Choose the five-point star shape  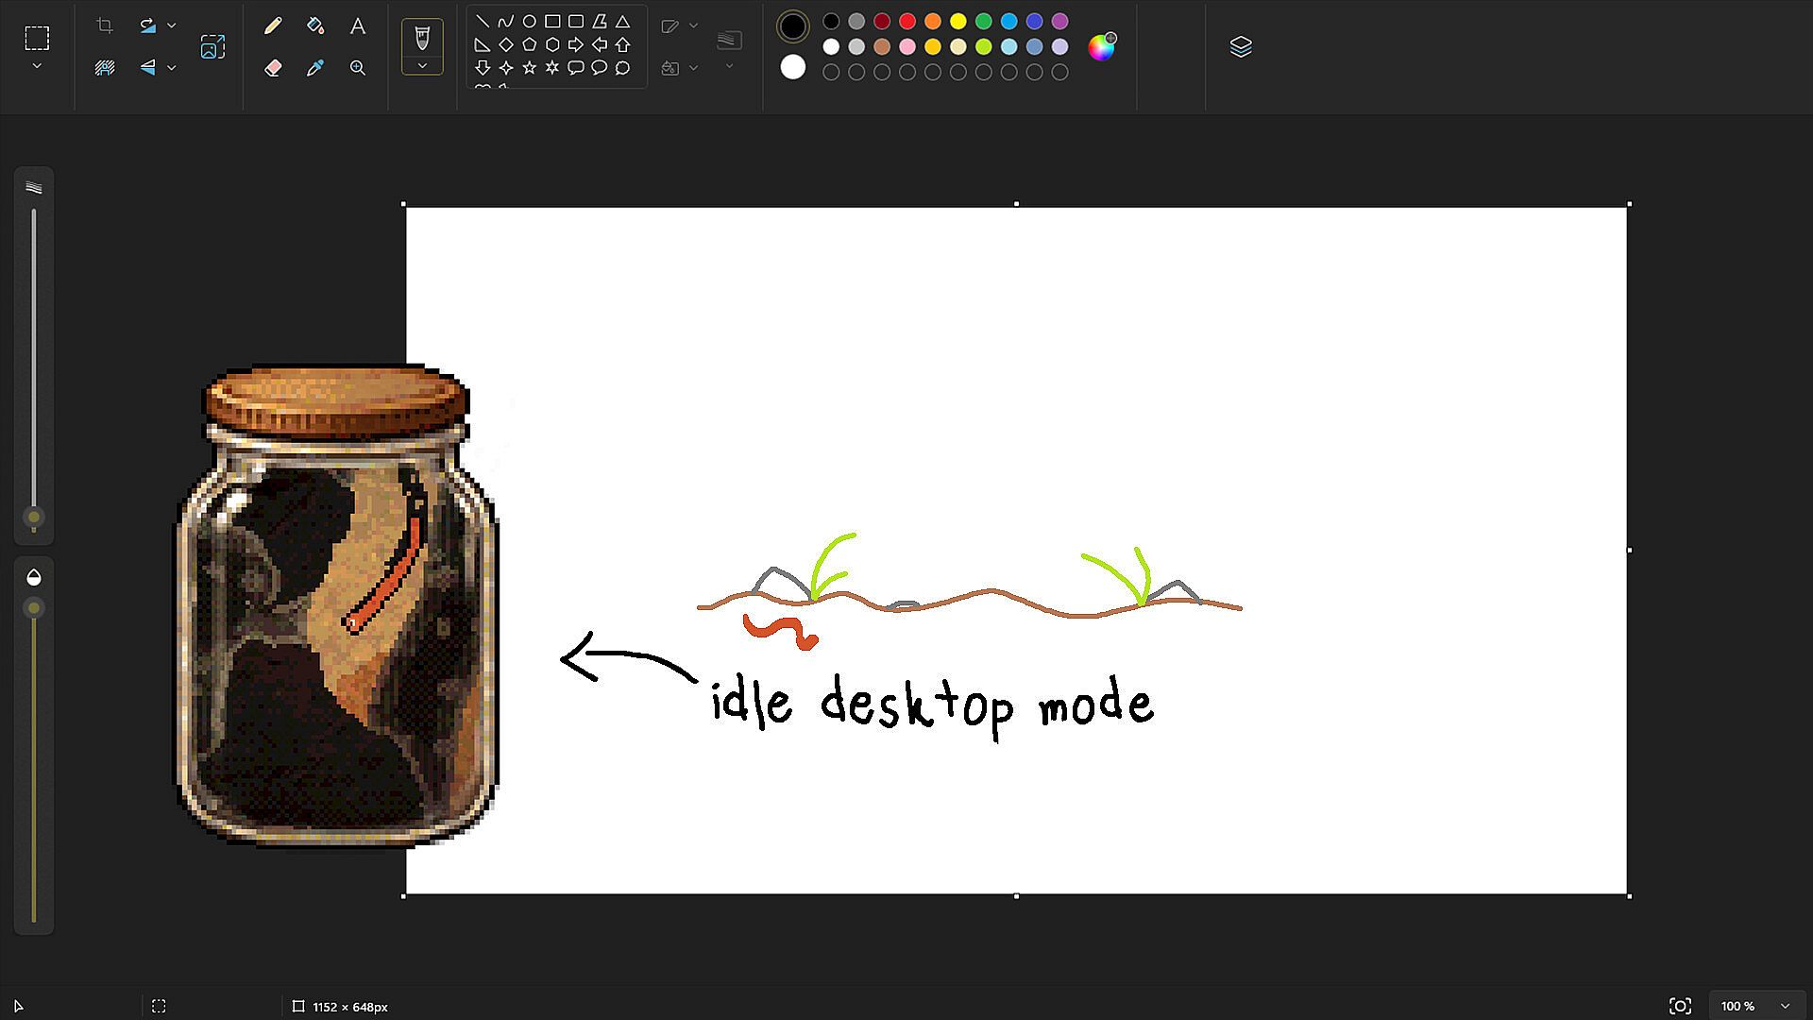pyautogui.click(x=529, y=67)
